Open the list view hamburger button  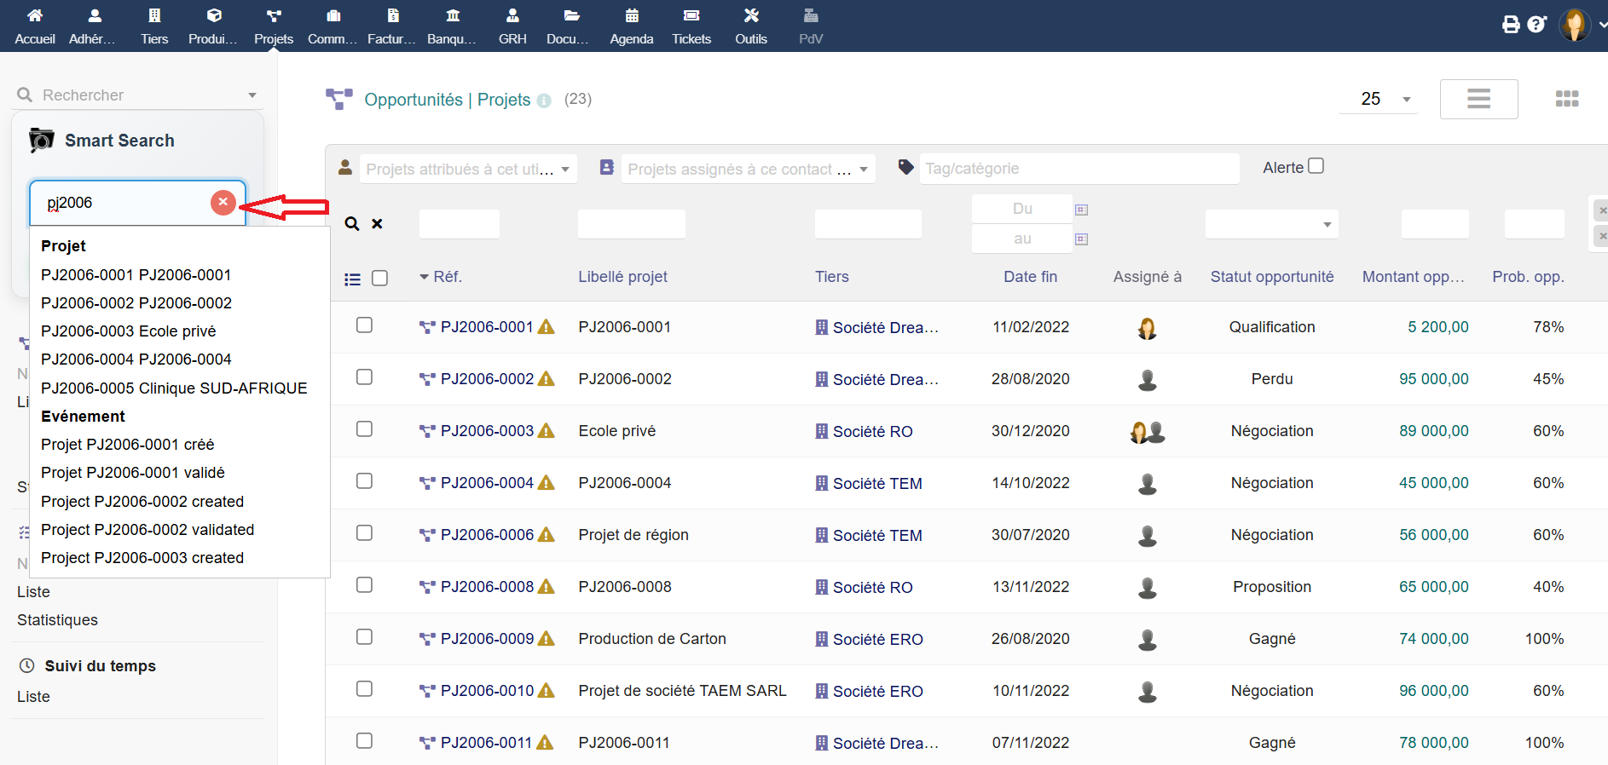click(1478, 99)
